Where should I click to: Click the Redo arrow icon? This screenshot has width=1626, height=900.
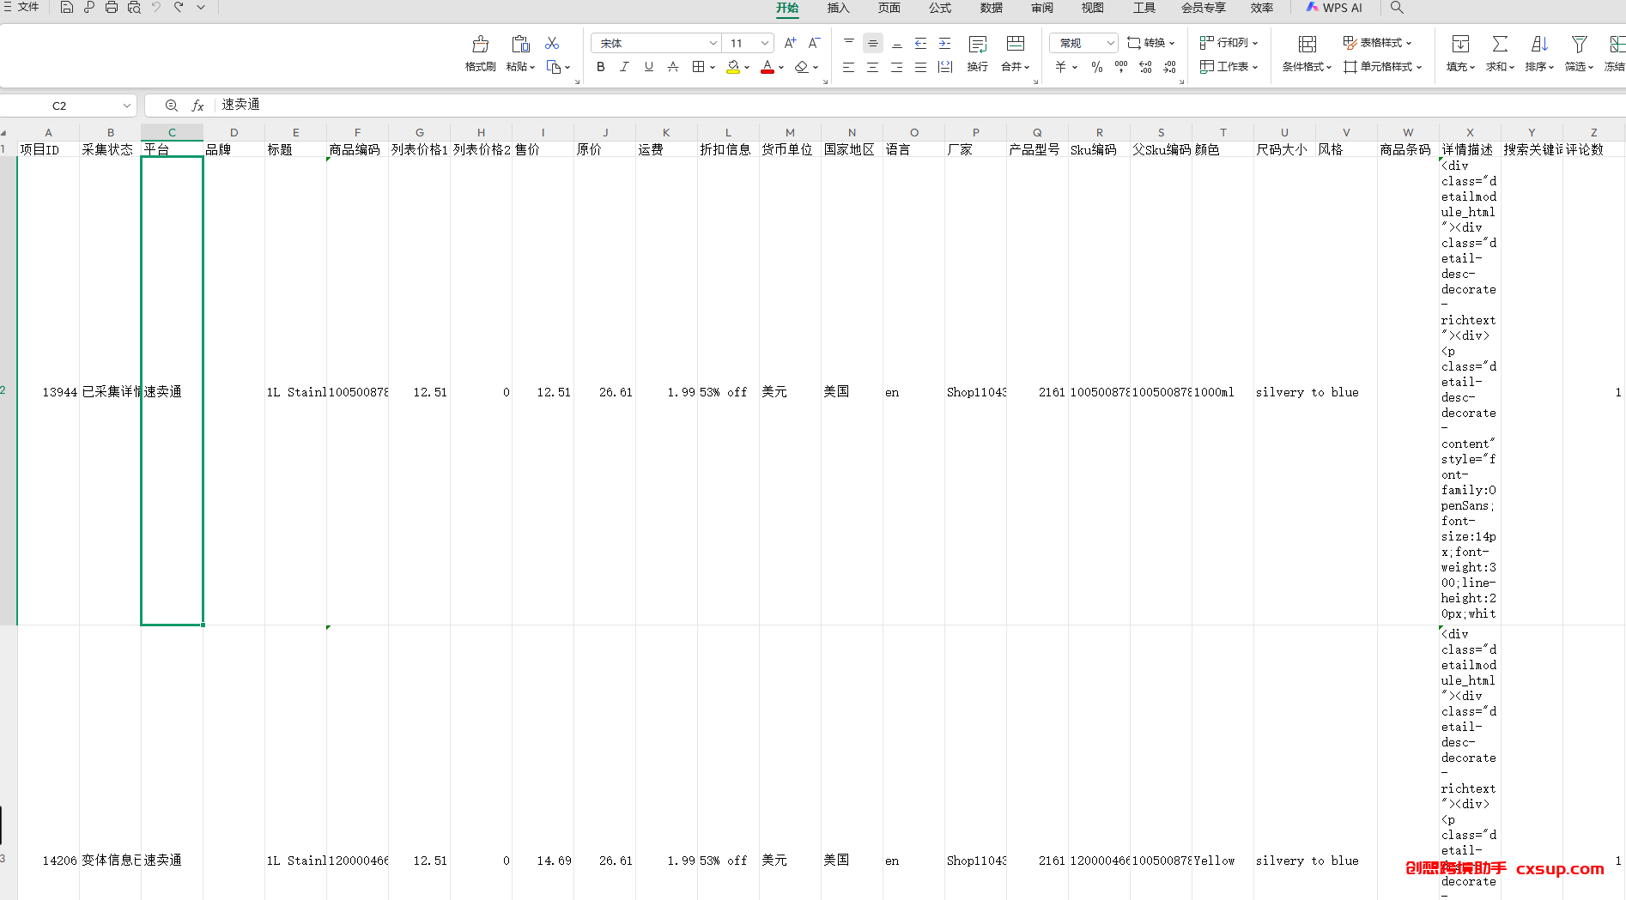click(179, 8)
